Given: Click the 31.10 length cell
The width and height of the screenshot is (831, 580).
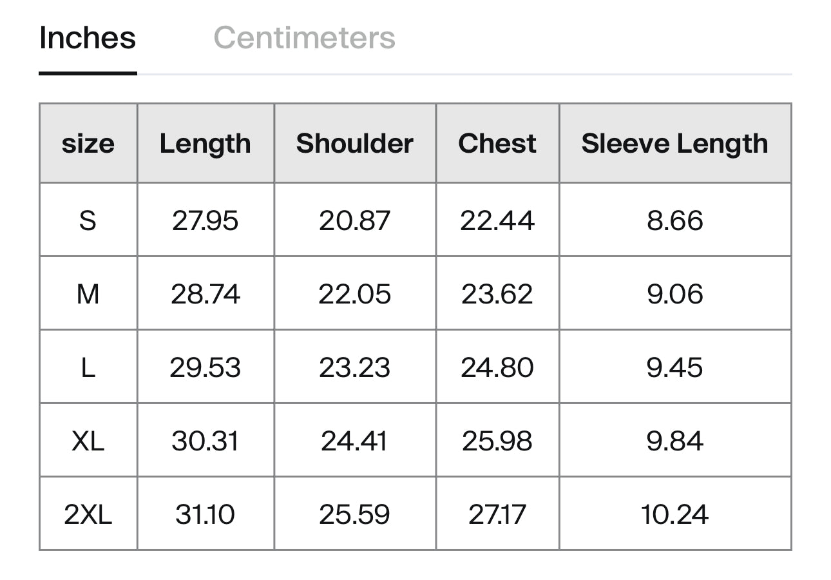Looking at the screenshot, I should pyautogui.click(x=205, y=514).
